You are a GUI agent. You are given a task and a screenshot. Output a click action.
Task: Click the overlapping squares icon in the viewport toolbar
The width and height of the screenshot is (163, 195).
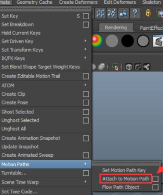137,67
